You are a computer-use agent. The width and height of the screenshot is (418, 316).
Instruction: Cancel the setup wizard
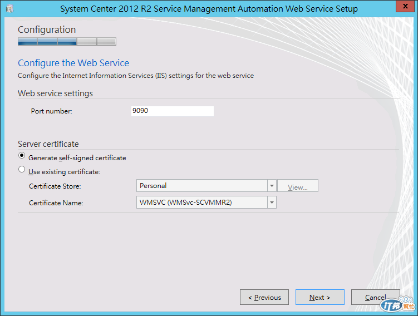[375, 297]
